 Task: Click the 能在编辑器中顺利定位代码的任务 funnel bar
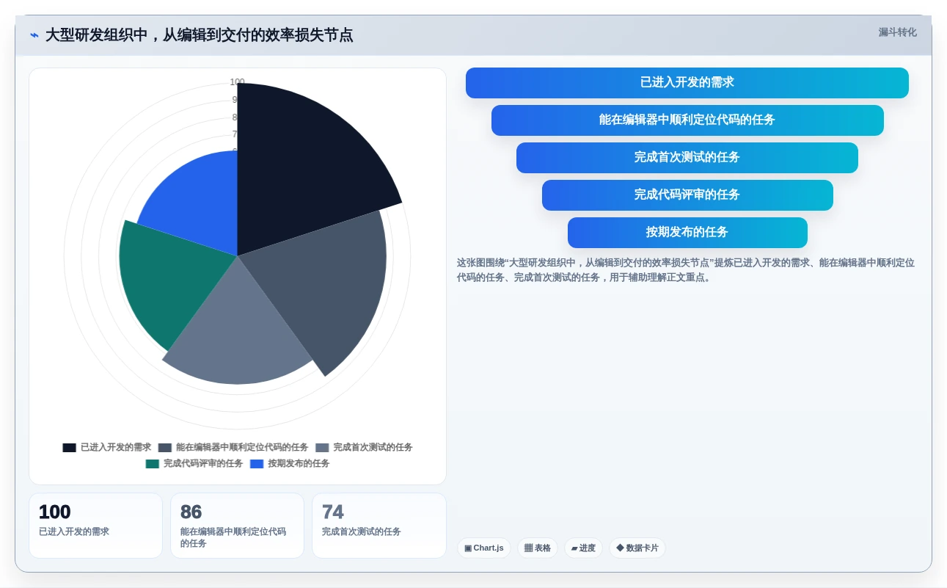687,120
